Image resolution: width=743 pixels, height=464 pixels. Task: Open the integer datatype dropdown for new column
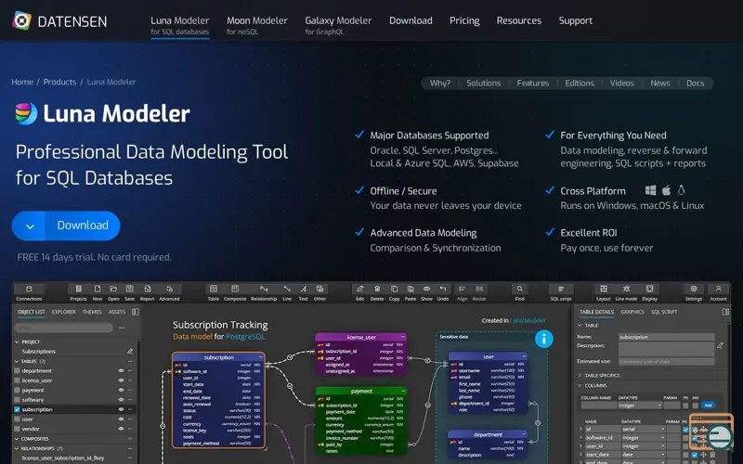pos(640,406)
